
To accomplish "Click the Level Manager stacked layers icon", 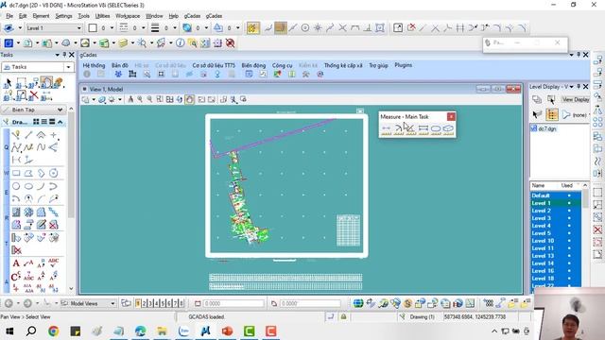I will (x=123, y=43).
